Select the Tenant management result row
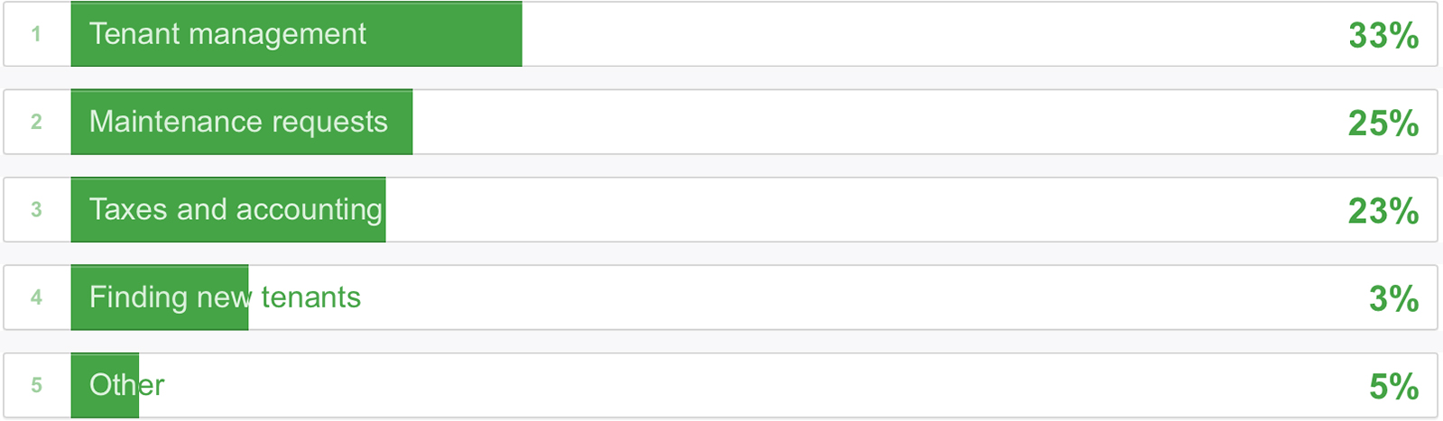 tap(720, 33)
